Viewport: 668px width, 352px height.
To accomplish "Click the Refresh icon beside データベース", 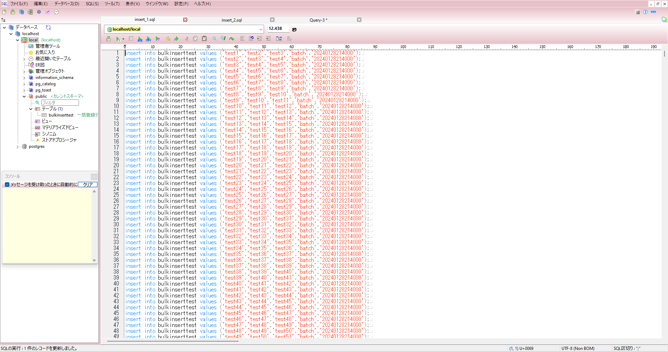I will pyautogui.click(x=48, y=27).
